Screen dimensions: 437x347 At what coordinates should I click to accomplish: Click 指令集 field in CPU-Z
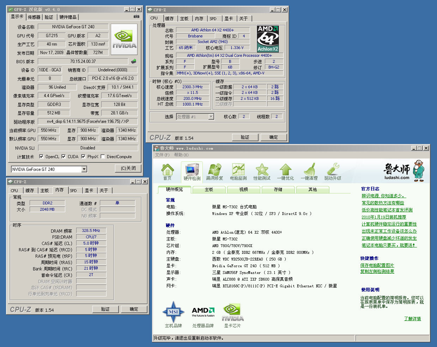230,73
